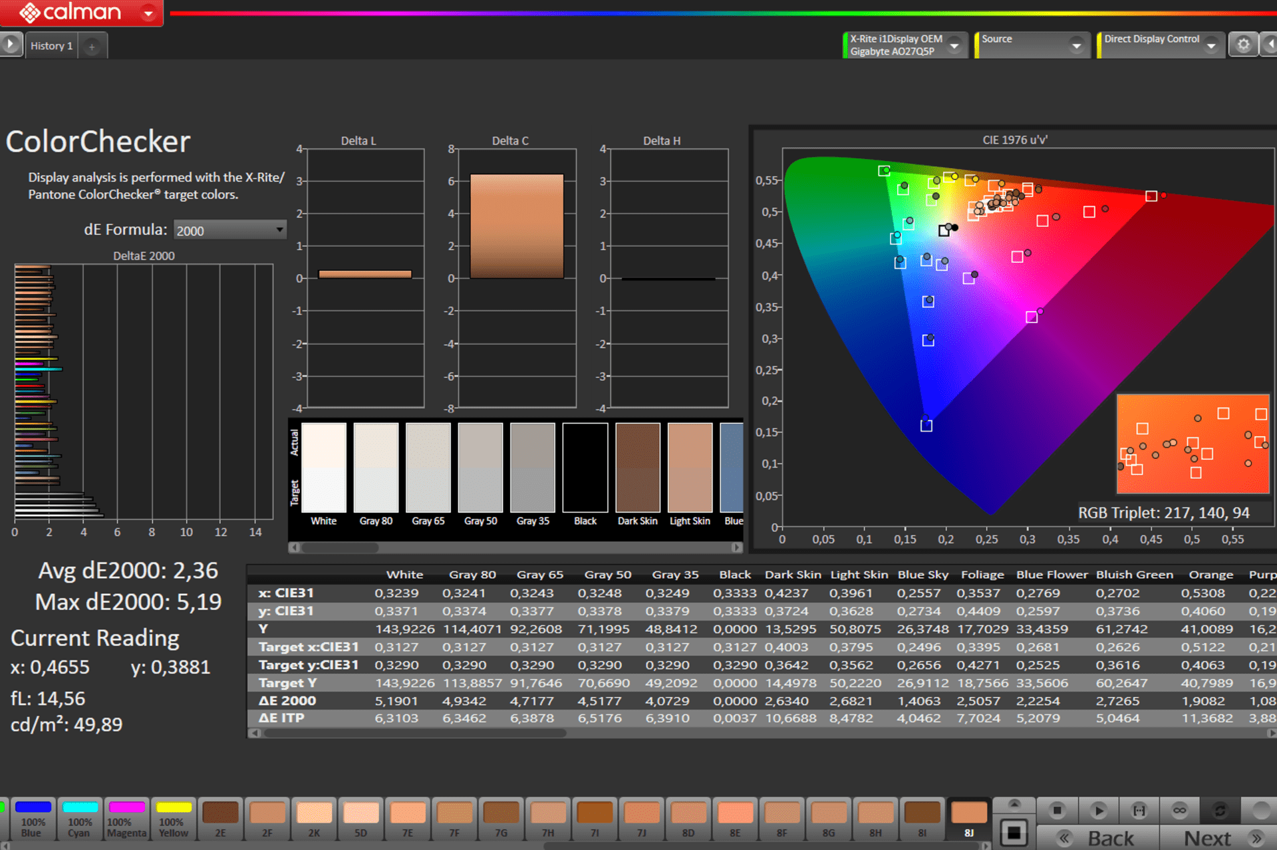Viewport: 1277px width, 850px height.
Task: Expand the Source dropdown
Action: pos(1075,45)
